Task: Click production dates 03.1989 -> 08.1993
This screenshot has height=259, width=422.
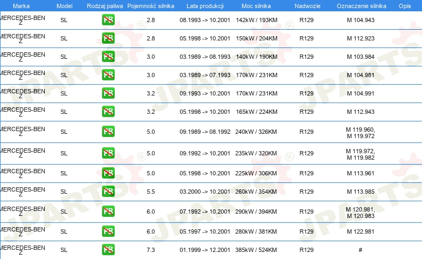Action: click(x=205, y=57)
